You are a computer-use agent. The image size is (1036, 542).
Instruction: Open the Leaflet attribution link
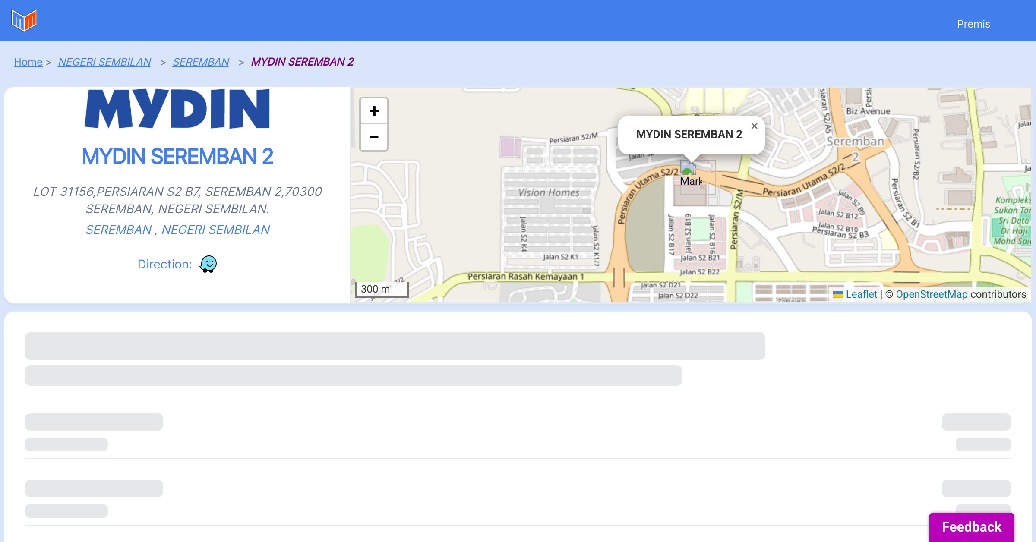[x=861, y=294]
